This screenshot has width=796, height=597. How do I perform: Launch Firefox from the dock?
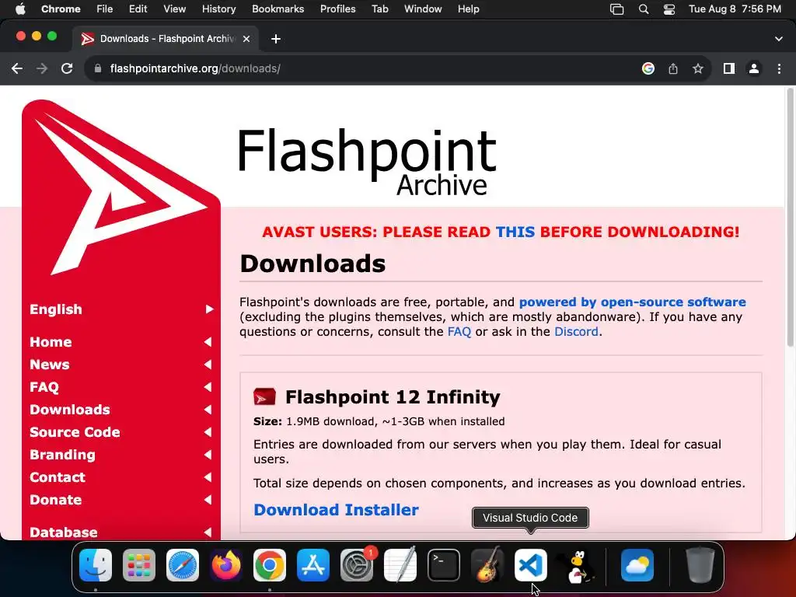pos(226,565)
